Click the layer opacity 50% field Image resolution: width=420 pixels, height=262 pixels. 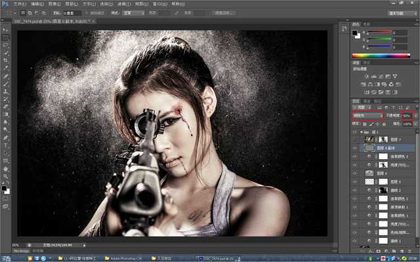coord(407,115)
